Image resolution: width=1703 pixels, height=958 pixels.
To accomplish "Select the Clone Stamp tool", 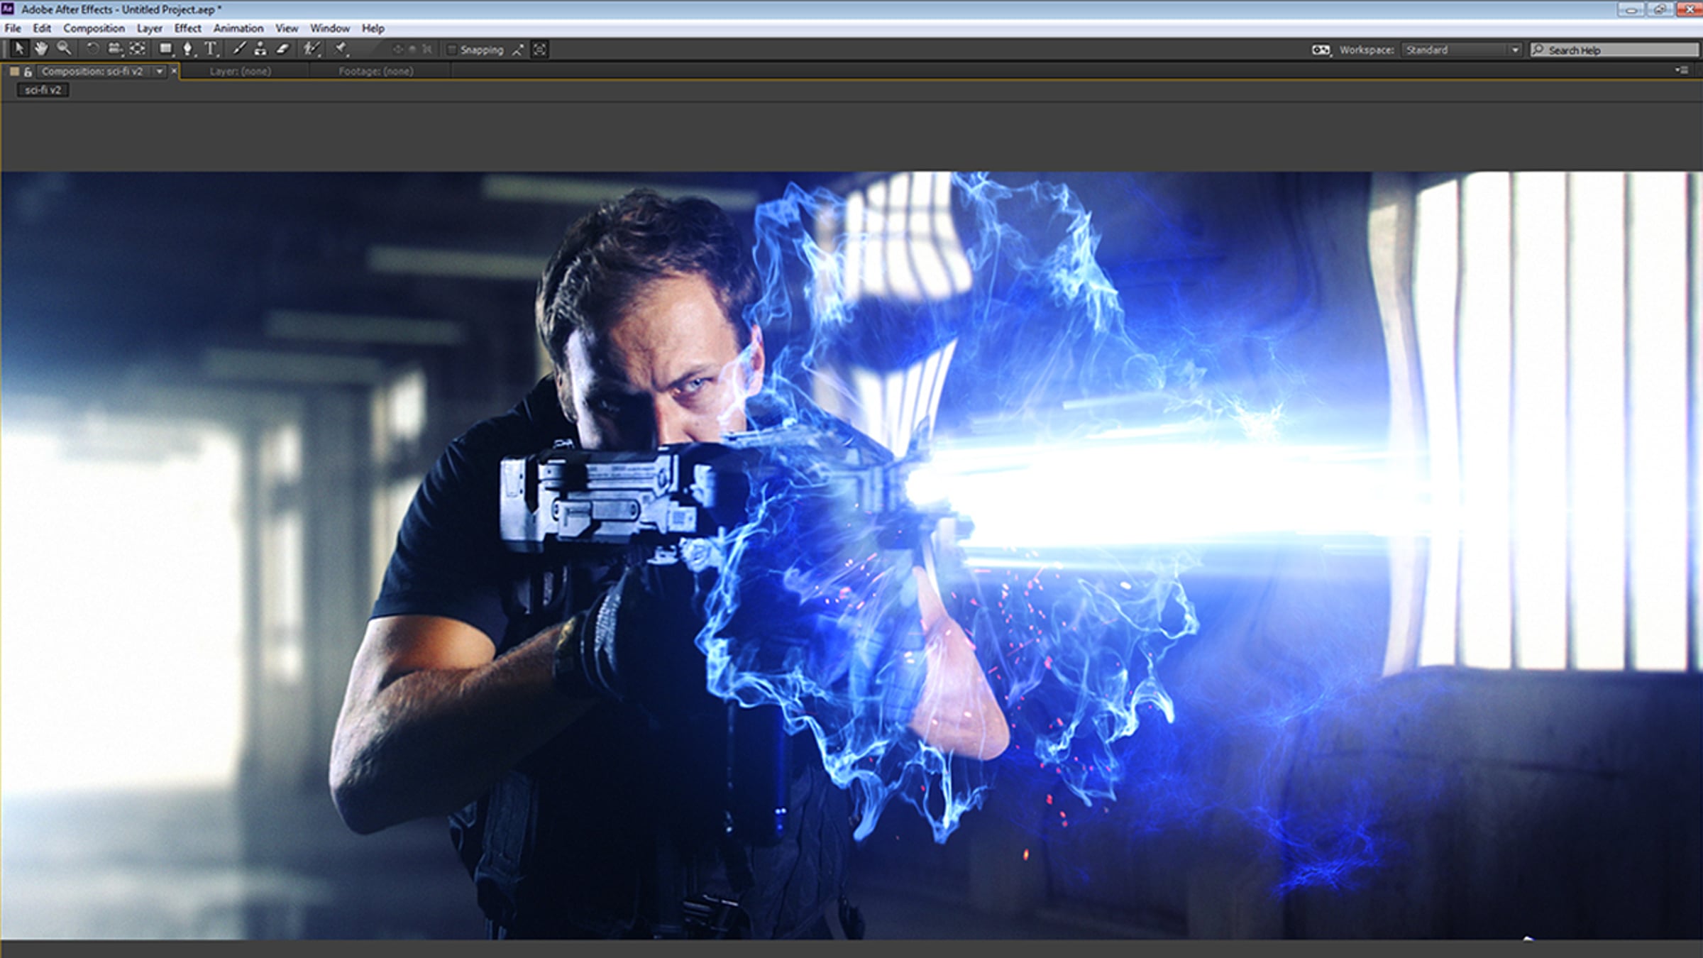I will pyautogui.click(x=260, y=49).
